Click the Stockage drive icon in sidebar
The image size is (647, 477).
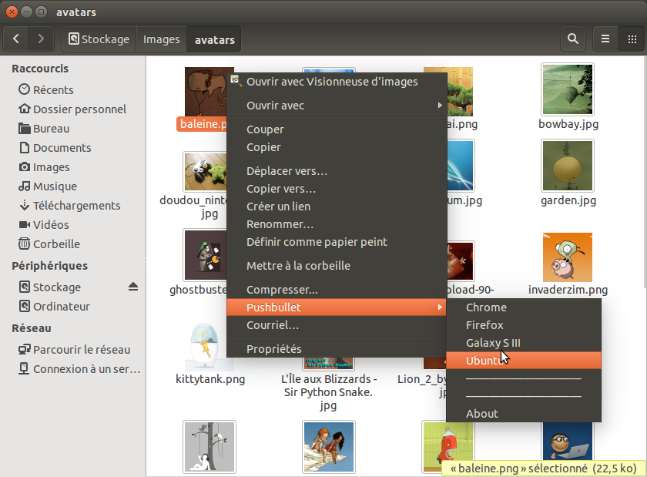point(25,287)
